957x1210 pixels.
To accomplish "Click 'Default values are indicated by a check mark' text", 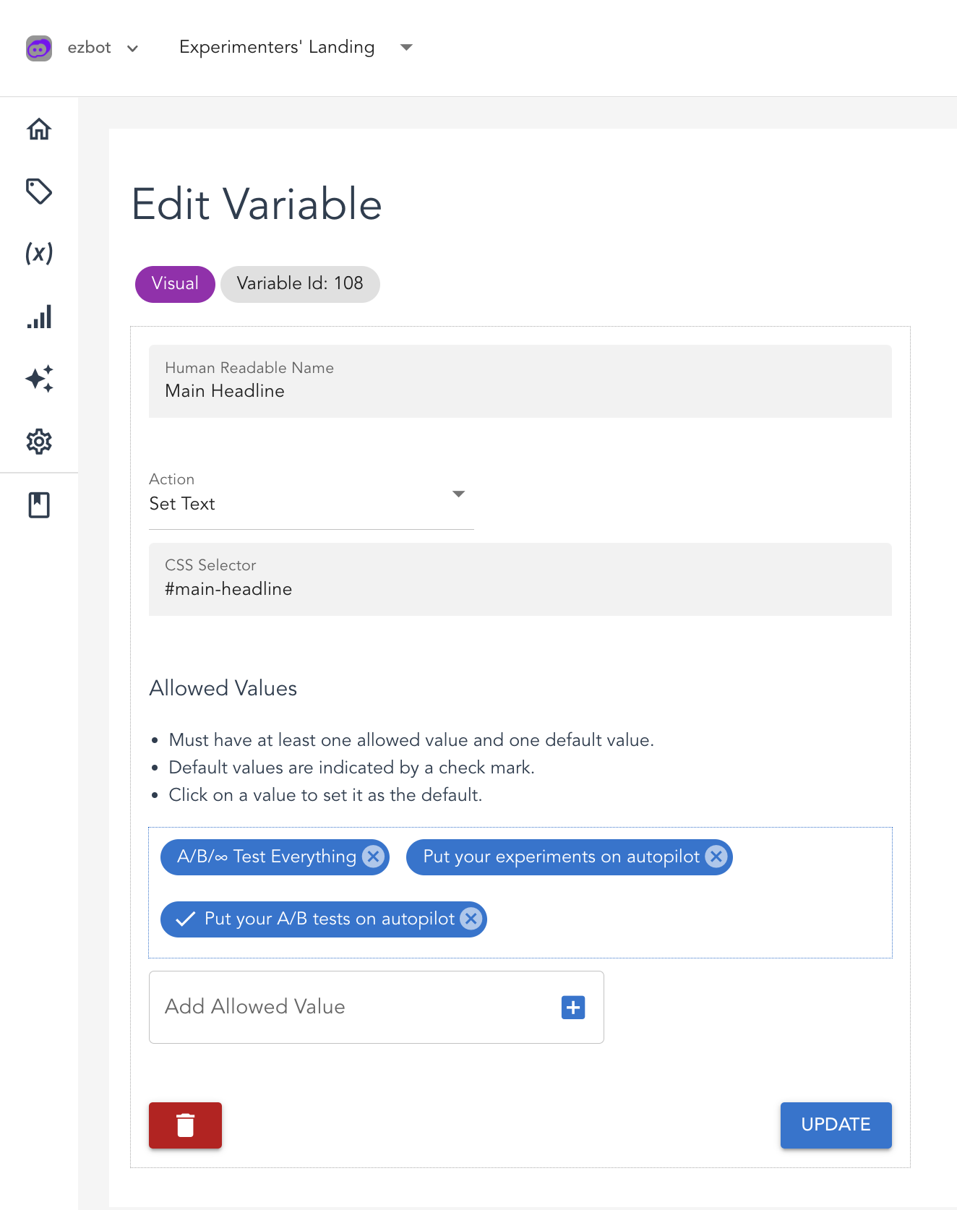I will 351,768.
